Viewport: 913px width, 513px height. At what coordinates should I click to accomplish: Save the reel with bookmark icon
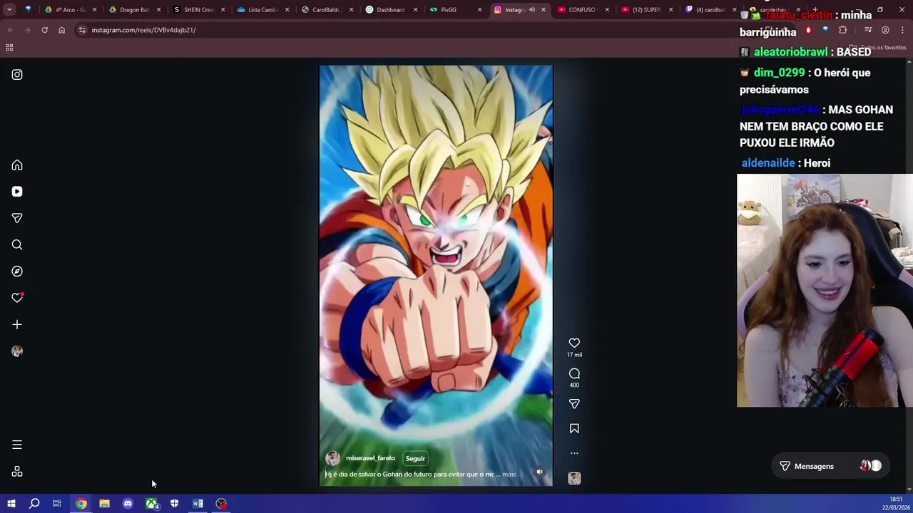(x=574, y=428)
